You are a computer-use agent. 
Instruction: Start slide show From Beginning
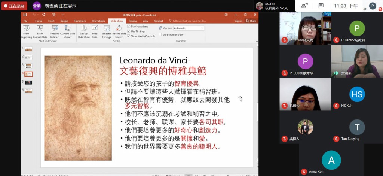26,31
